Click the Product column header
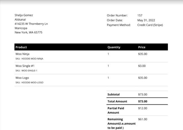 21,47
